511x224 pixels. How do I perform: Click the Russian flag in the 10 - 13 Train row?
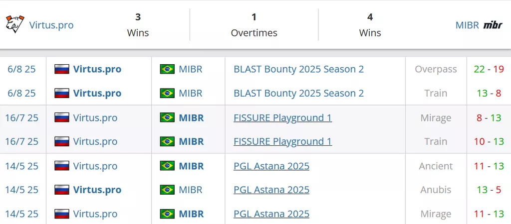point(62,141)
